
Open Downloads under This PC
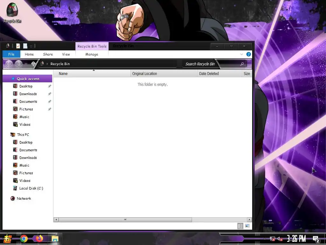(x=28, y=158)
